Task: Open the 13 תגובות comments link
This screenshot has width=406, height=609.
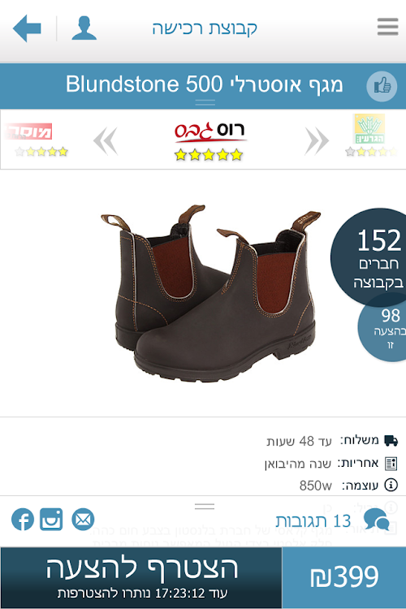Action: tap(313, 520)
